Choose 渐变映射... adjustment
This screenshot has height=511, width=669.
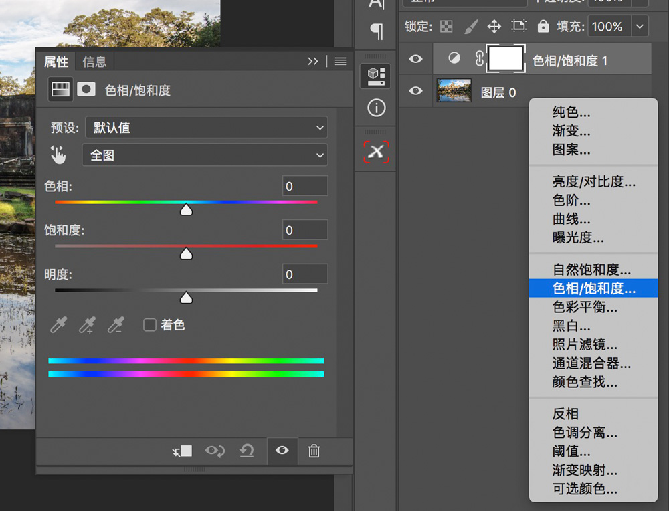(593, 470)
